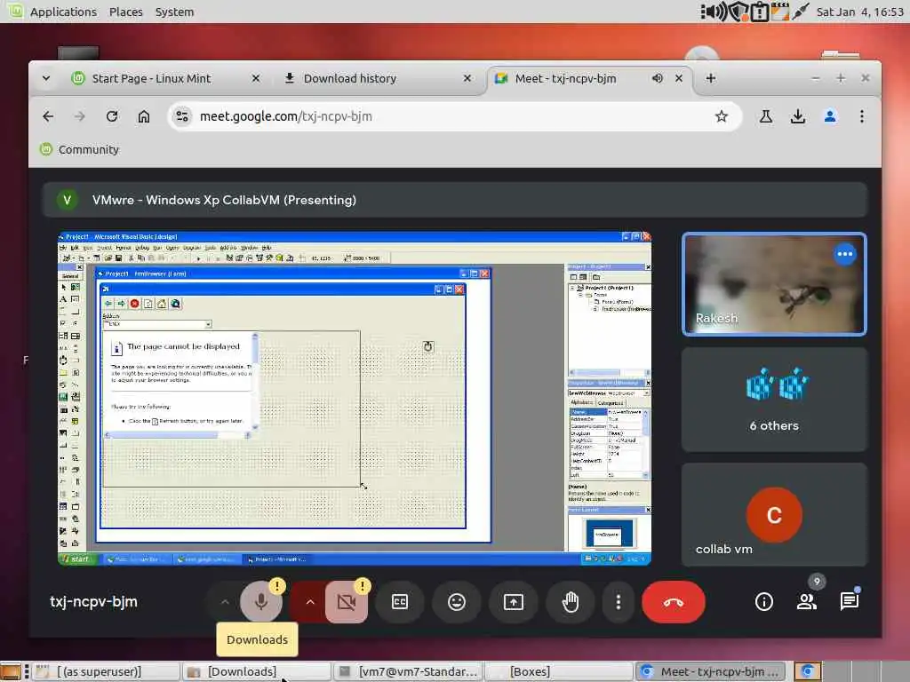Leave the call with red hang-up button
The width and height of the screenshot is (910, 682).
pos(674,602)
